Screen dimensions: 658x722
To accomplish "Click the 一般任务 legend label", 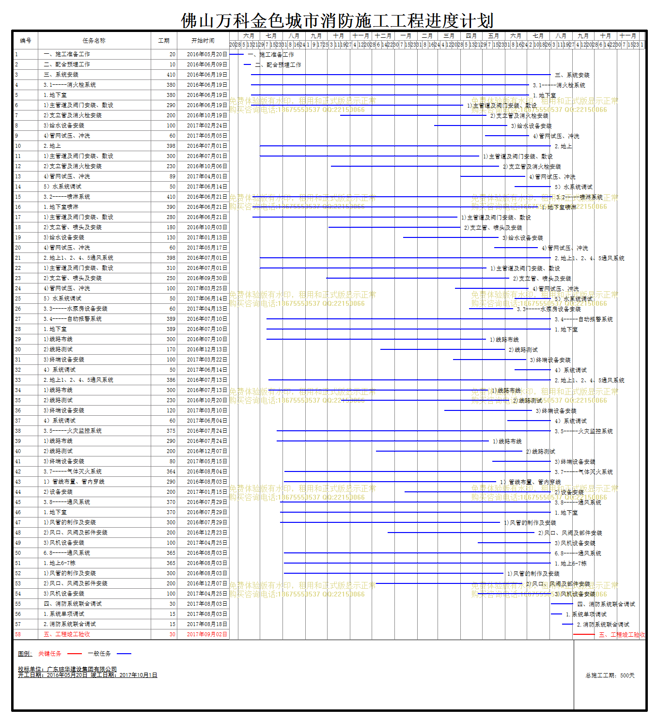I will (99, 654).
